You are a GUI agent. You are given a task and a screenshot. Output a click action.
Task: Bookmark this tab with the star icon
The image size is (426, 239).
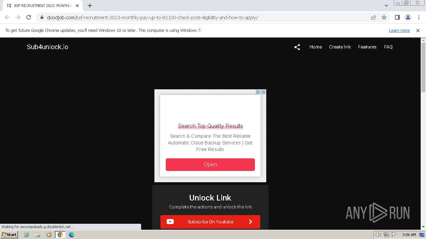click(384, 17)
